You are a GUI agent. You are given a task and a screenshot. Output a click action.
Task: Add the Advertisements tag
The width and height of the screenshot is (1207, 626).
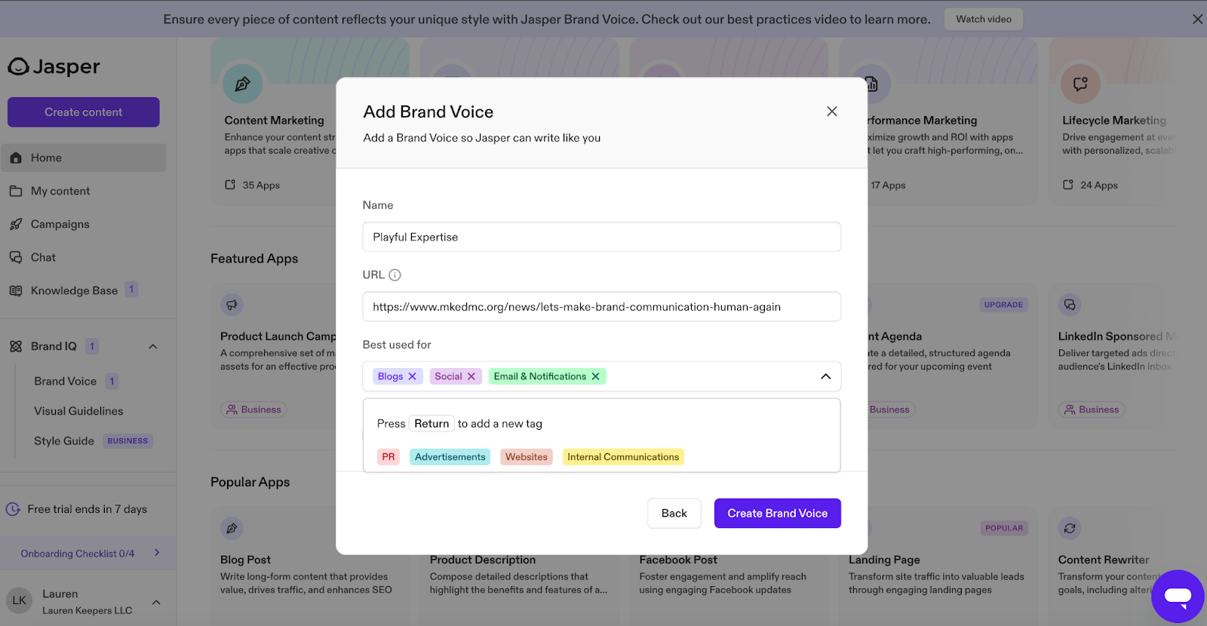pyautogui.click(x=450, y=457)
